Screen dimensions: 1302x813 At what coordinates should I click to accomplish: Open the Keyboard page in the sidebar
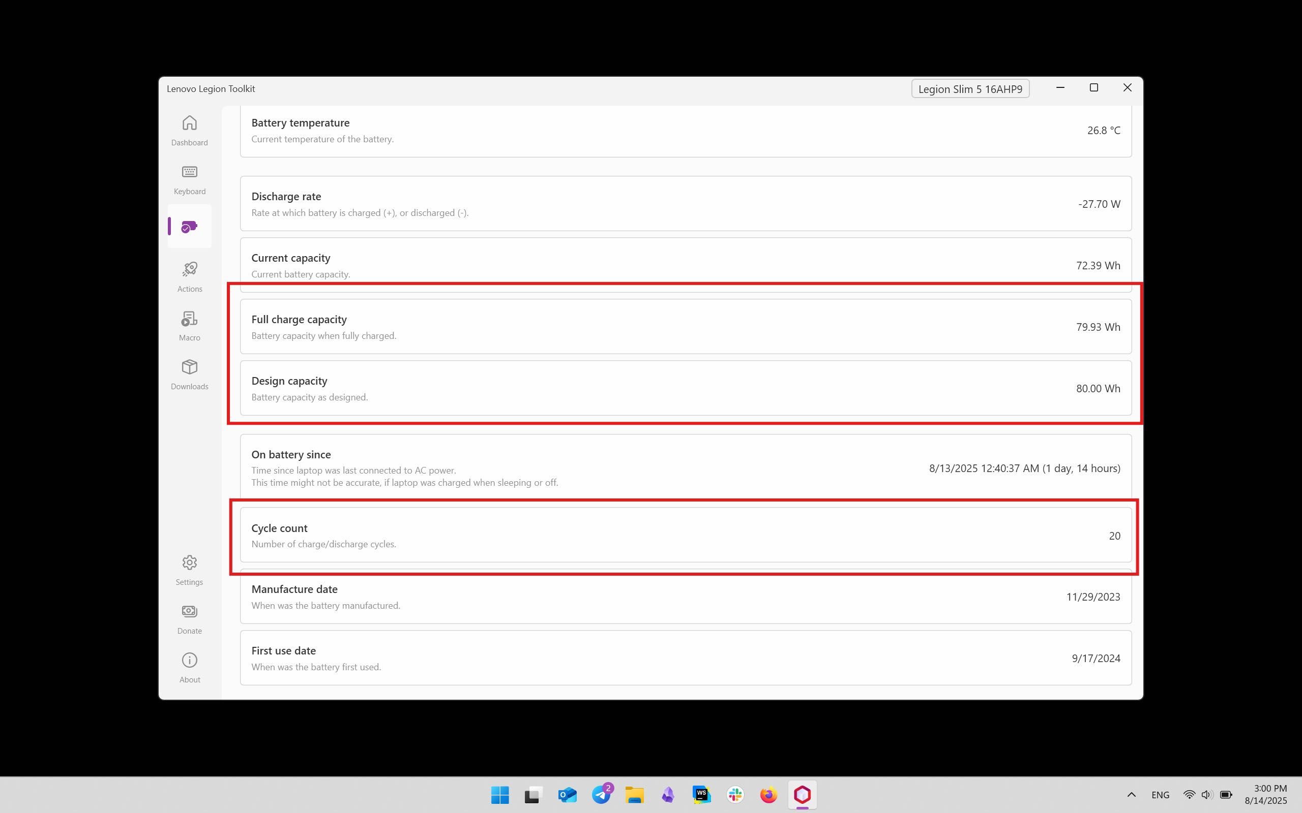click(x=189, y=179)
